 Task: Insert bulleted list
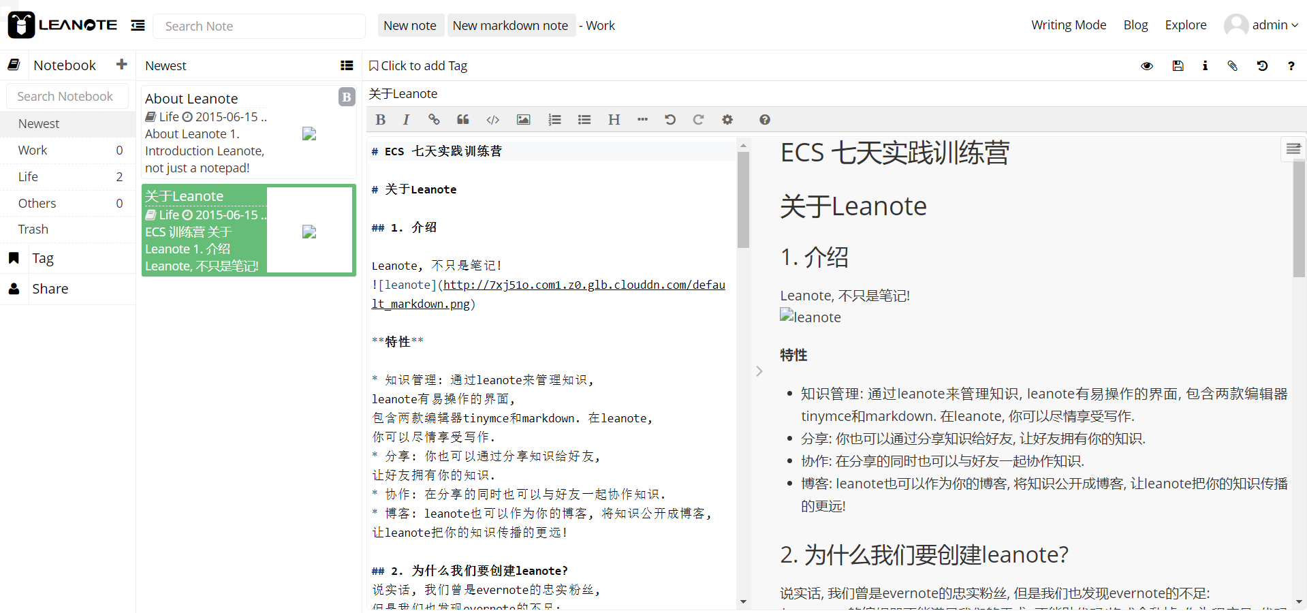click(x=584, y=120)
